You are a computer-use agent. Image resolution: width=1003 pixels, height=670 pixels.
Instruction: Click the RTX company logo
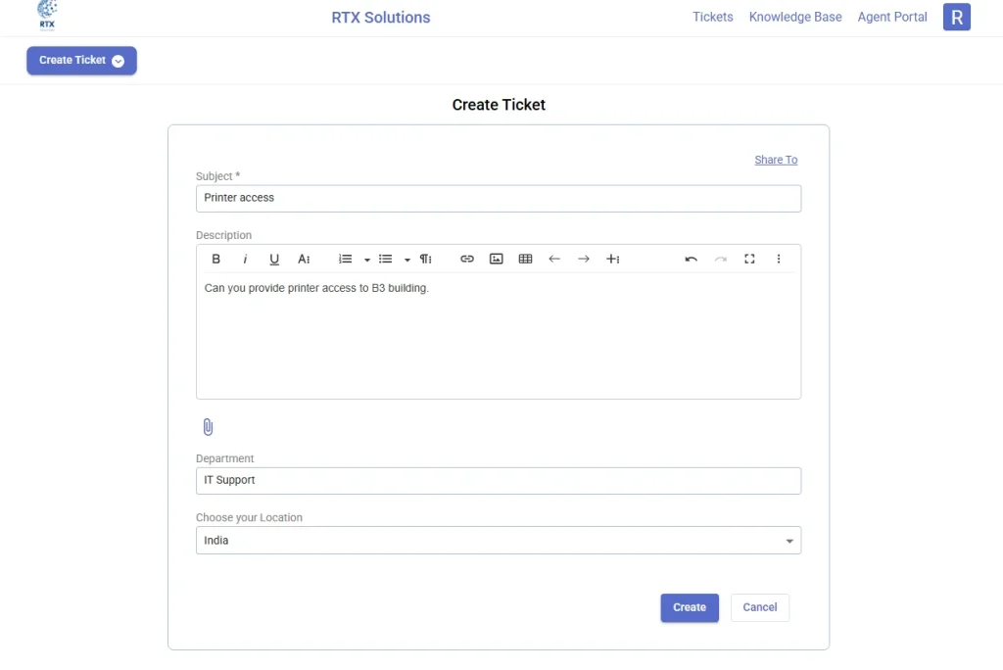click(x=47, y=16)
